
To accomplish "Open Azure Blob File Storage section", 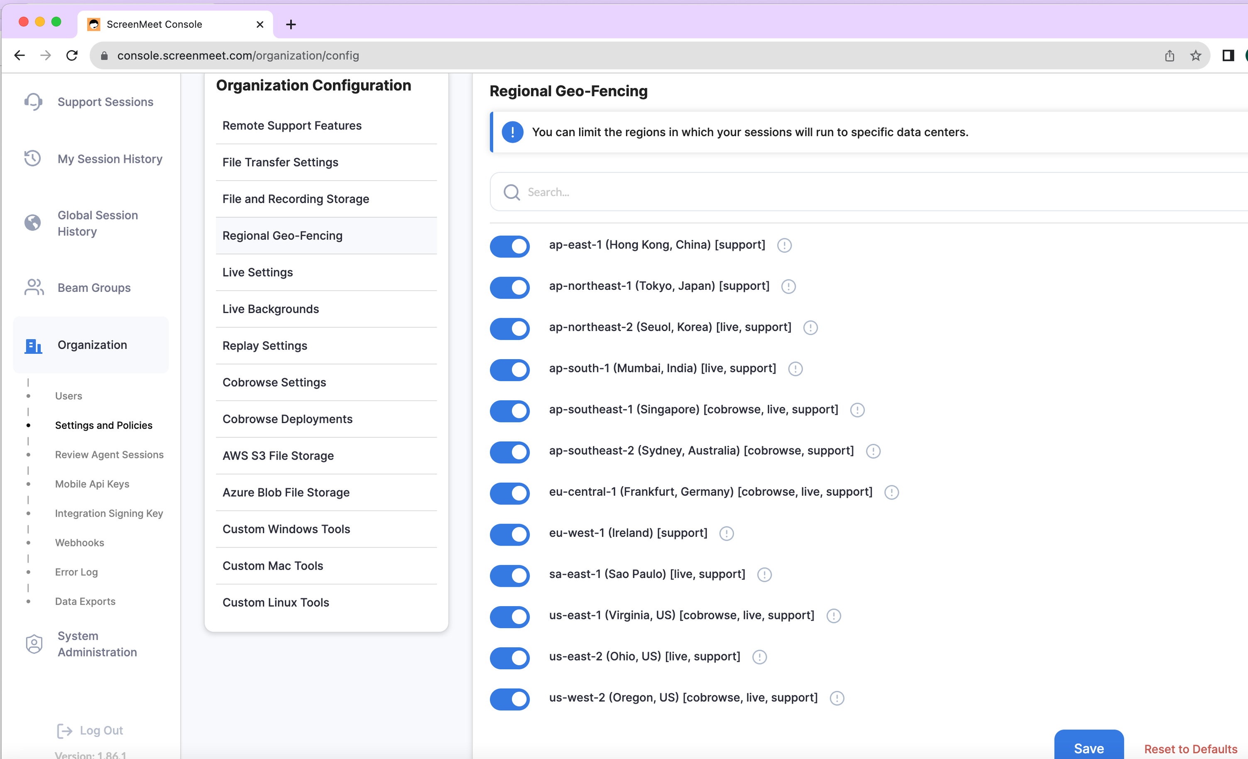I will coord(326,492).
